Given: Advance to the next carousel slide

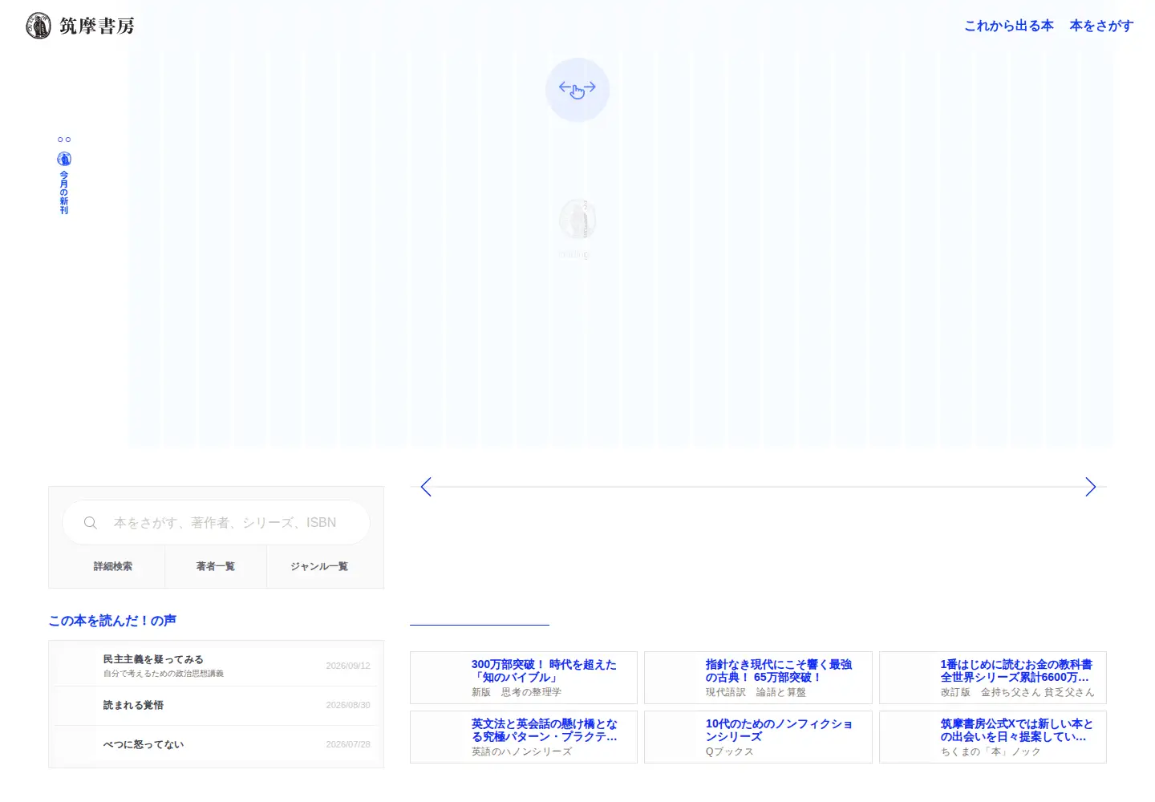Looking at the screenshot, I should coord(1090,487).
